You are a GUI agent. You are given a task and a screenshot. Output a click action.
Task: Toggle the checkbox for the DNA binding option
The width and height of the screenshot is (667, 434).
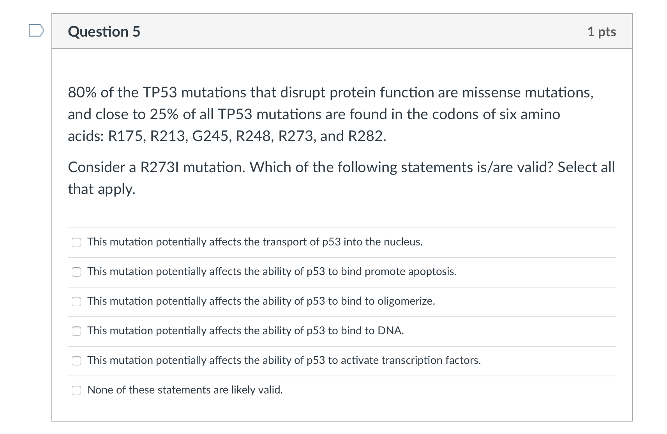pyautogui.click(x=76, y=331)
